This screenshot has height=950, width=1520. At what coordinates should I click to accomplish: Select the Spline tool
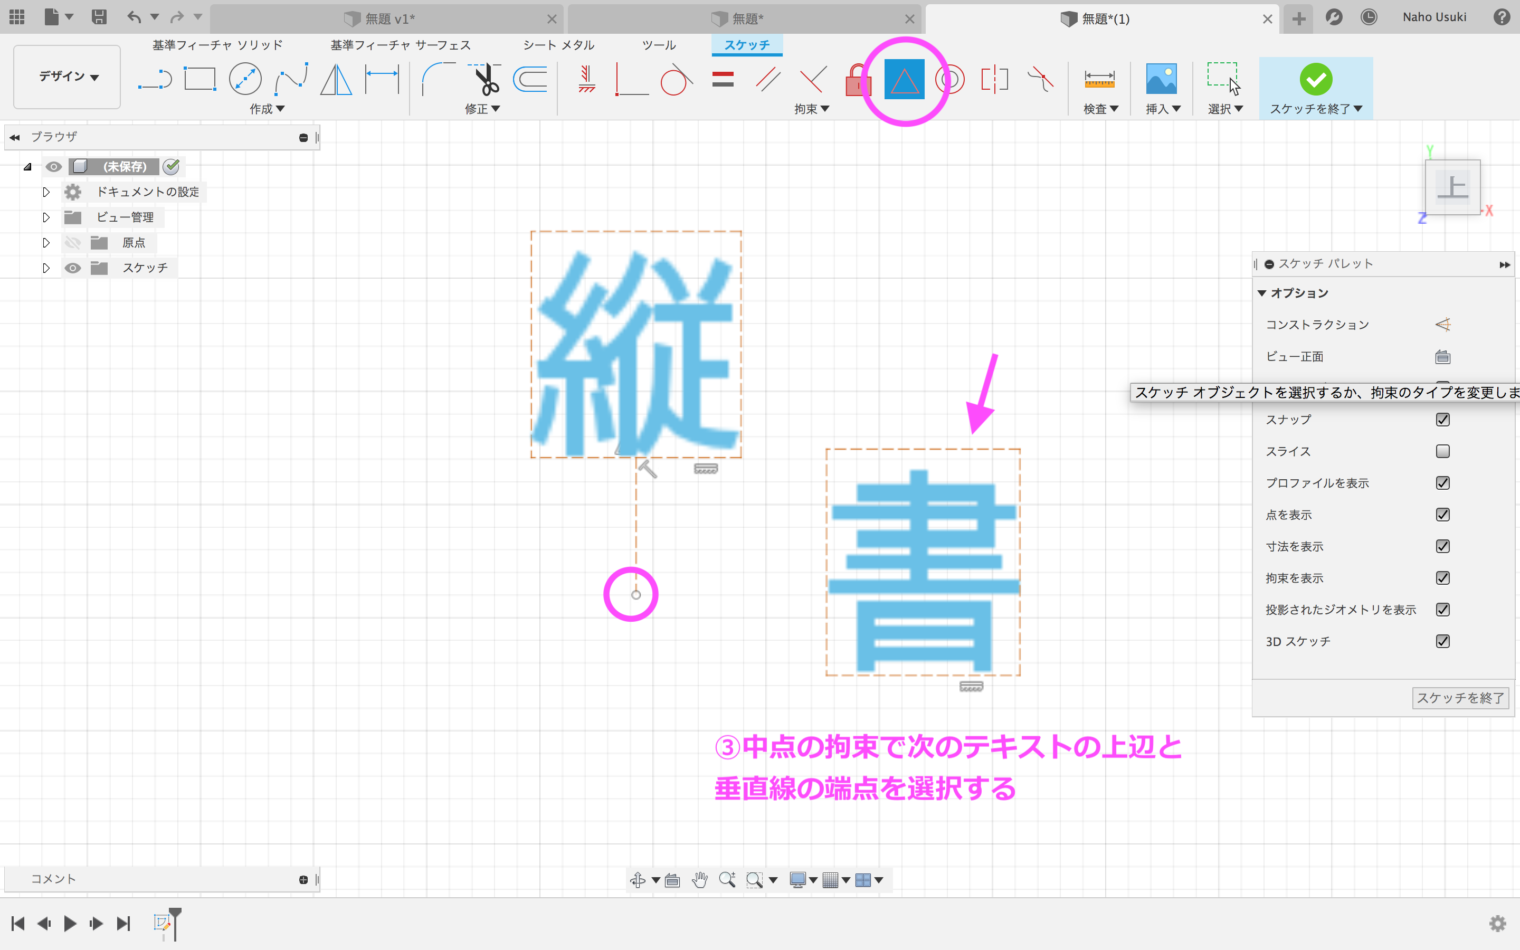click(291, 80)
